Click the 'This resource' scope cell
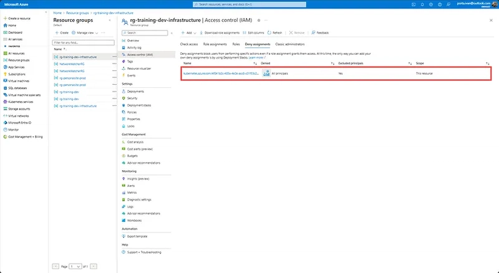This screenshot has width=499, height=273. click(424, 74)
